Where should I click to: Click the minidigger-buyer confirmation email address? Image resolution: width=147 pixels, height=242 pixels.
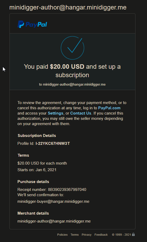tap(53, 201)
